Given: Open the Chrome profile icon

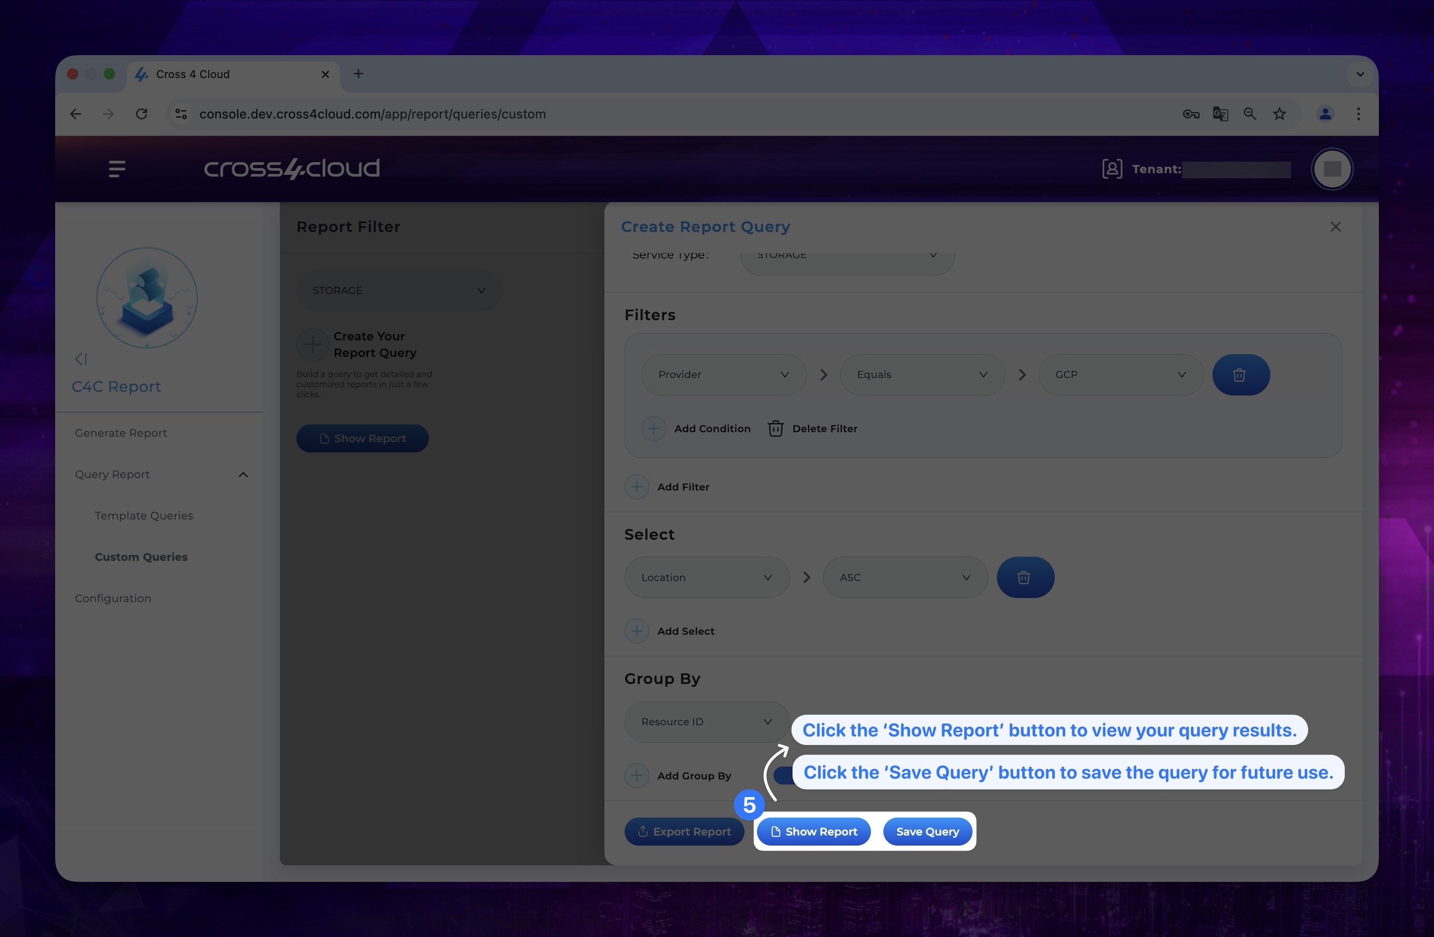Looking at the screenshot, I should tap(1324, 114).
